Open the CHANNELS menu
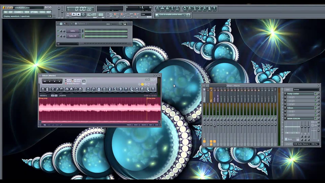325x183 pixels. 19,12
